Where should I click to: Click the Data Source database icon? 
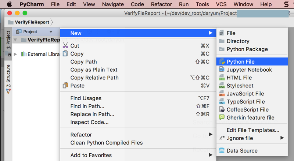coord(222,150)
